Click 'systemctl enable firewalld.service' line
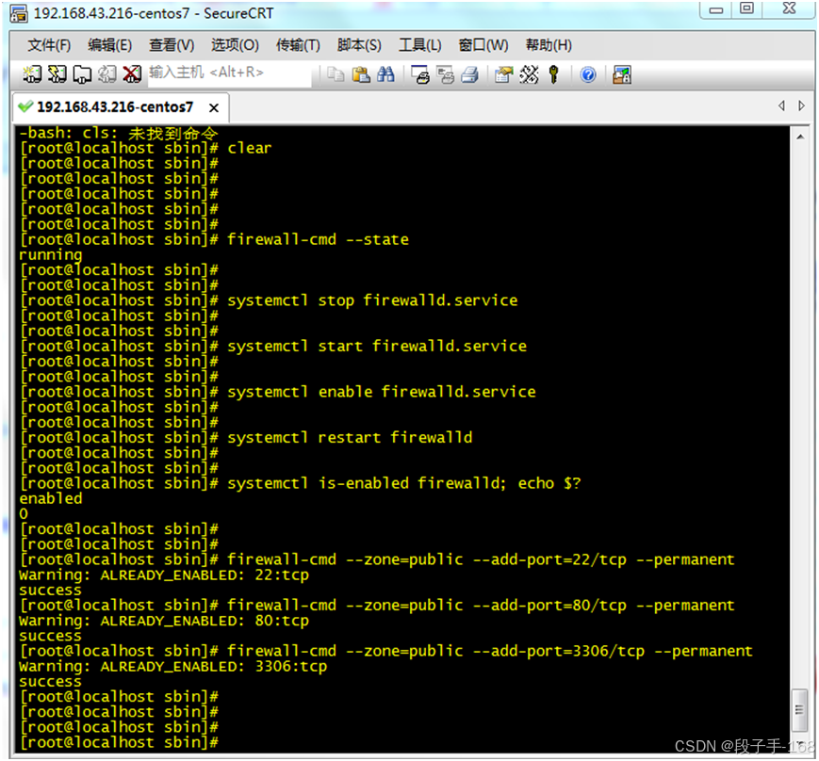The image size is (819, 761). click(382, 392)
